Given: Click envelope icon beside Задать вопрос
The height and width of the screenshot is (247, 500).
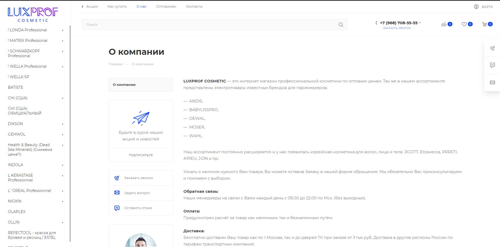Looking at the screenshot, I should [x=117, y=193].
